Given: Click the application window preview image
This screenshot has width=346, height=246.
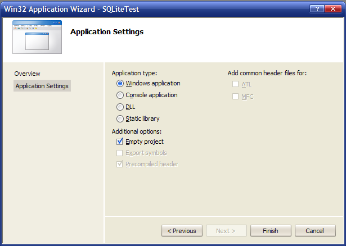Looking at the screenshot, I should click(x=37, y=37).
